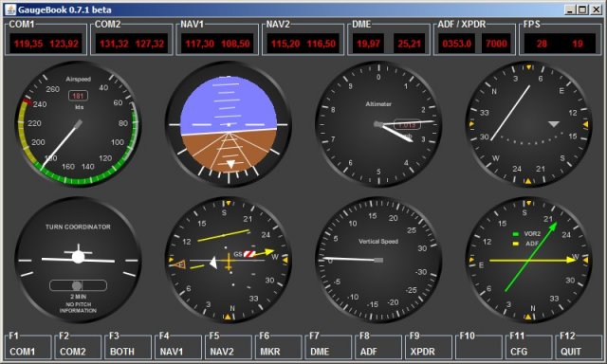Click COM1 active frequency 119,35

click(28, 44)
